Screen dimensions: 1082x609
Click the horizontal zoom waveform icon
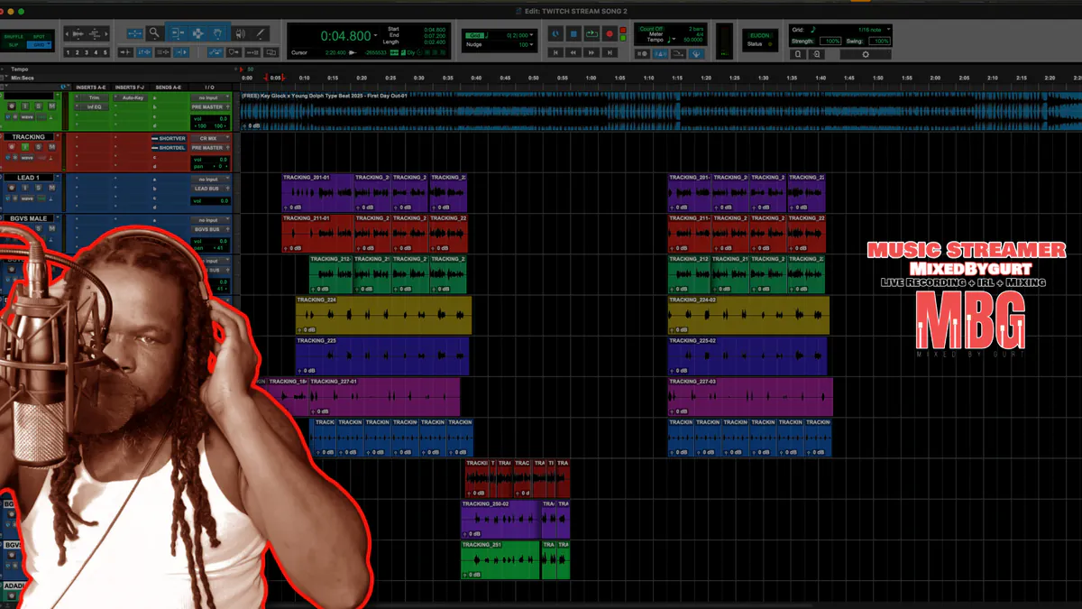(78, 33)
